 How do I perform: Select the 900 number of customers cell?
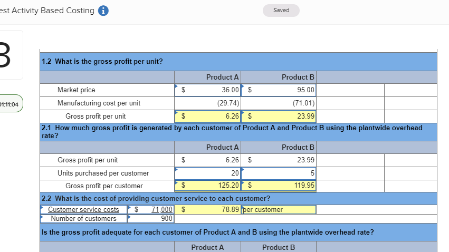(x=151, y=219)
